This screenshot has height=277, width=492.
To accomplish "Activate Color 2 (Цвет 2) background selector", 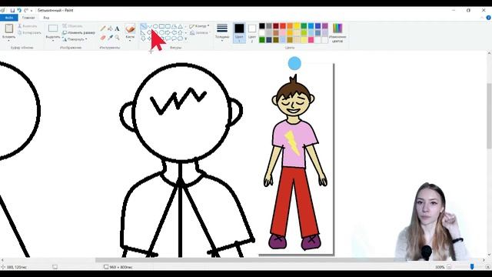I will 252,32.
